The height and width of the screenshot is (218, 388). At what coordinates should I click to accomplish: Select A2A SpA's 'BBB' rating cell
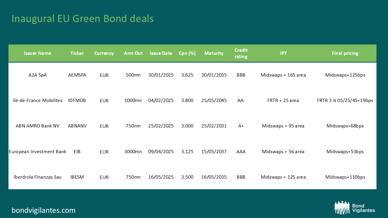[241, 75]
